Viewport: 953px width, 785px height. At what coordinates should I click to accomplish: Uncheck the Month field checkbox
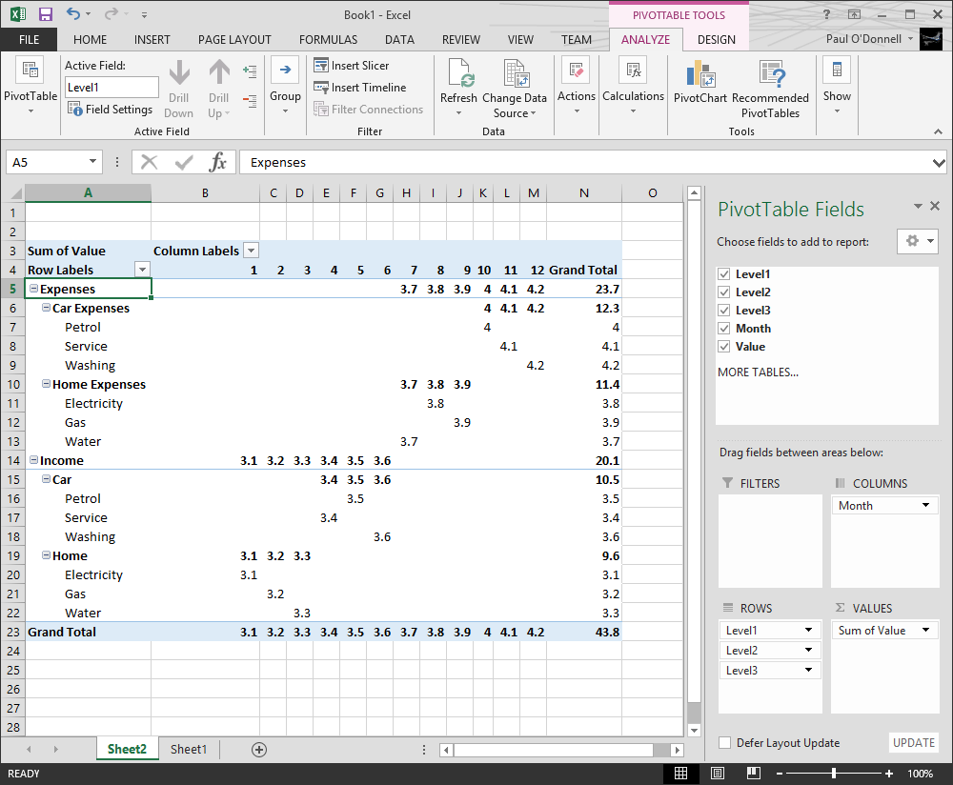pos(724,329)
